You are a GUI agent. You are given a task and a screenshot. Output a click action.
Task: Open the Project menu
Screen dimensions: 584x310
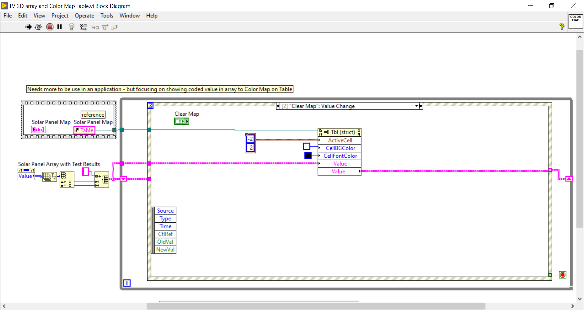[60, 16]
